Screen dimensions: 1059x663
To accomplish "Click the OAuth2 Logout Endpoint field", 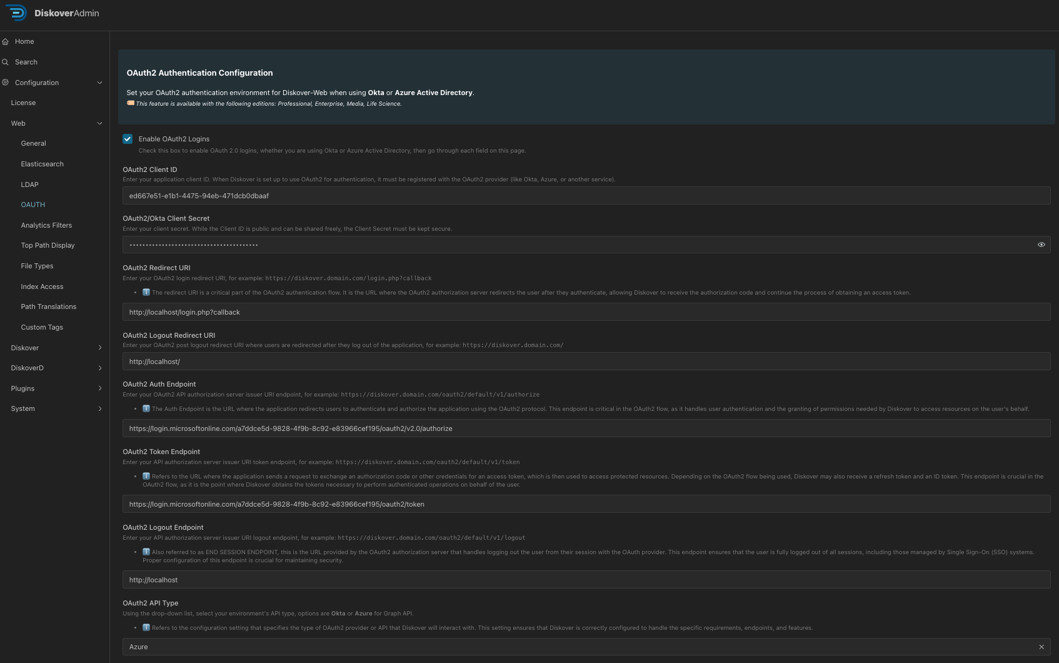I will coord(586,580).
